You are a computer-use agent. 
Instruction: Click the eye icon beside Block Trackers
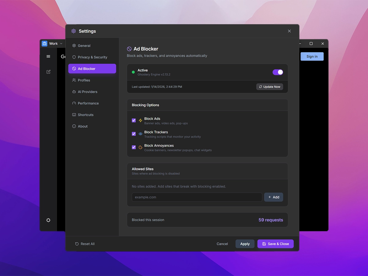(x=140, y=134)
